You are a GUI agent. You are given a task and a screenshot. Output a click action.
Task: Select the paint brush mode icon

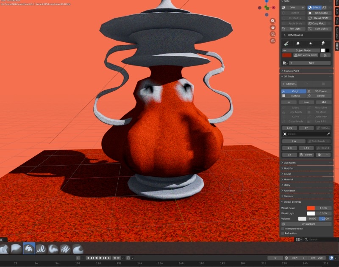286,44
